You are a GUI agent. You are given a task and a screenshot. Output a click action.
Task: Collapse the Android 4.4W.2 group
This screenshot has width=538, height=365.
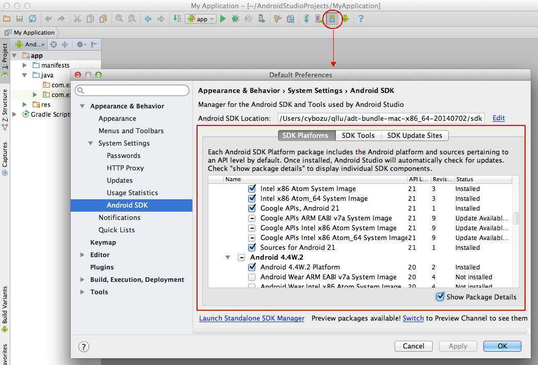click(x=227, y=257)
